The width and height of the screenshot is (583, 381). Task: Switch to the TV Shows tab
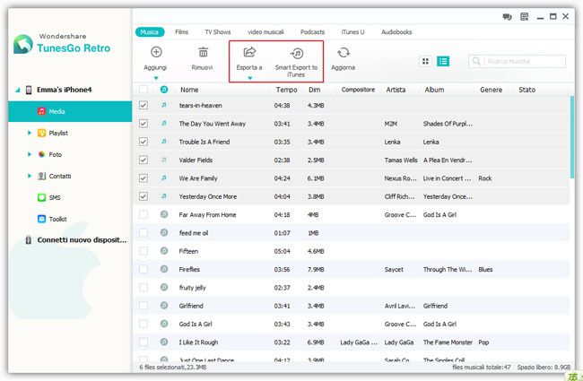tap(218, 32)
